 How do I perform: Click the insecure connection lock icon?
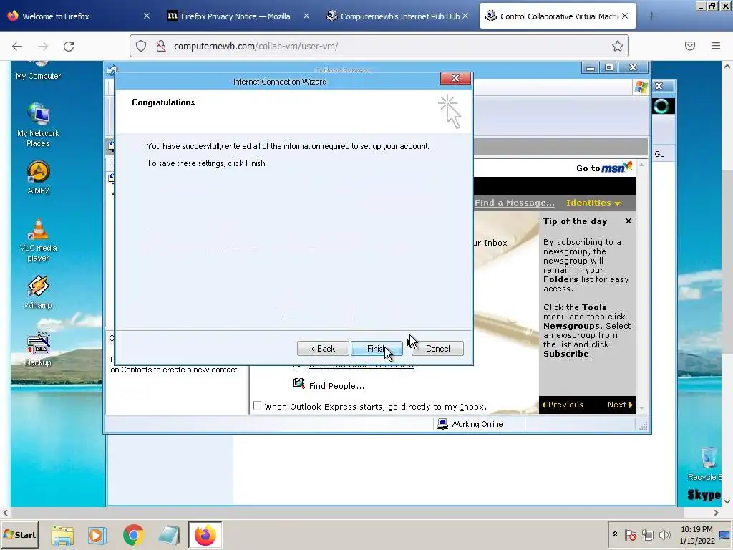tap(161, 46)
